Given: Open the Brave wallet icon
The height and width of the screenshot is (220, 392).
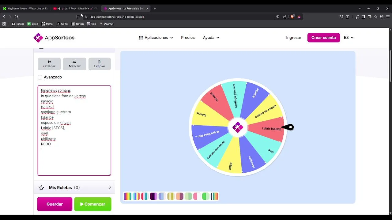Looking at the screenshot, I should click(370, 17).
